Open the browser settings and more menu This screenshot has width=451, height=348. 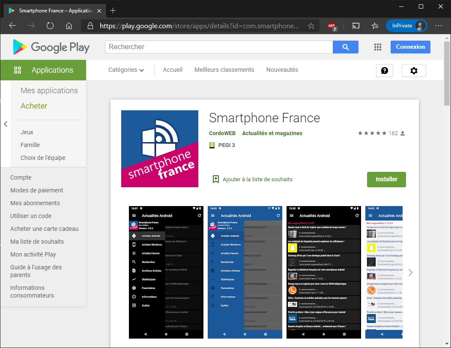[x=439, y=26]
